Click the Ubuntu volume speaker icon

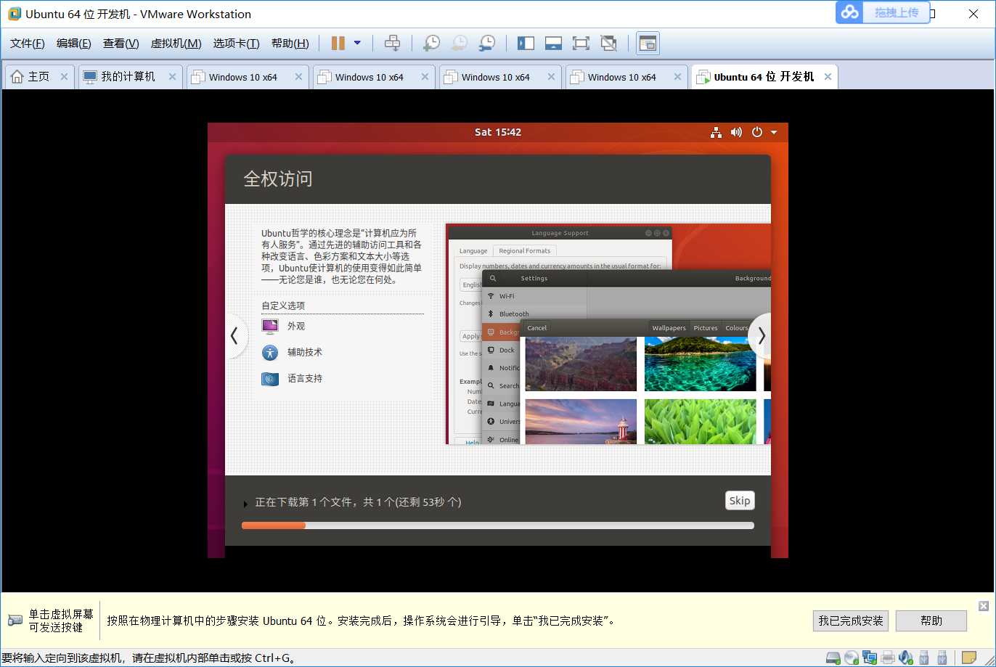point(737,132)
